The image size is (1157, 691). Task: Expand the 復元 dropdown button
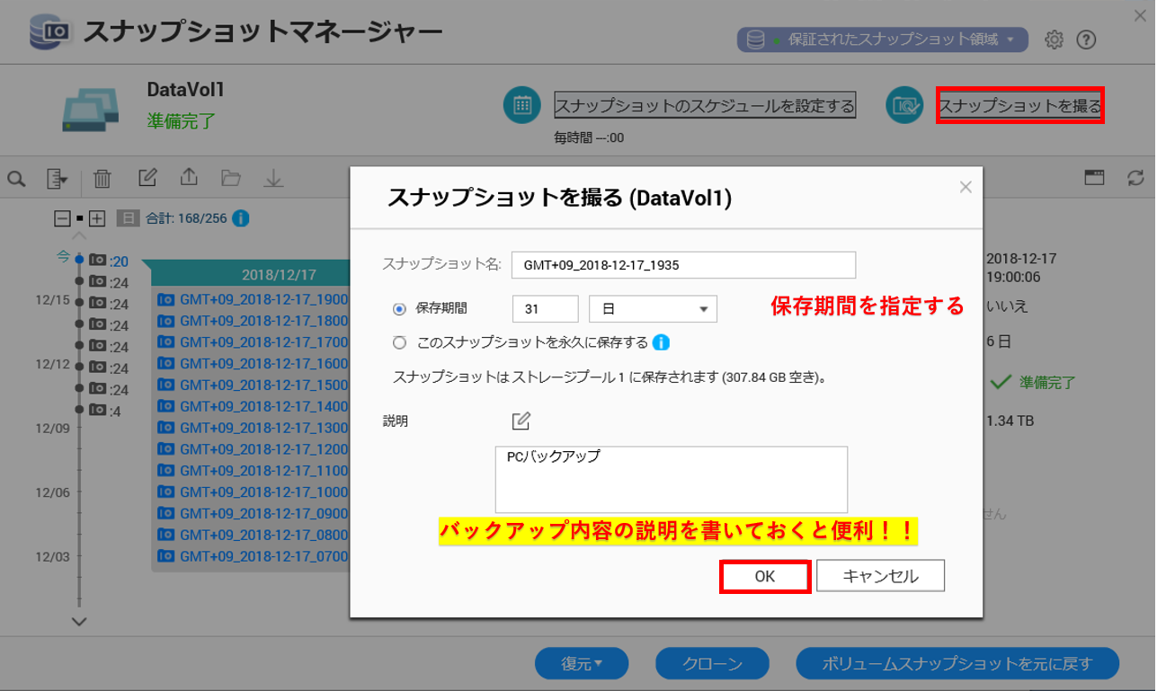coord(582,664)
